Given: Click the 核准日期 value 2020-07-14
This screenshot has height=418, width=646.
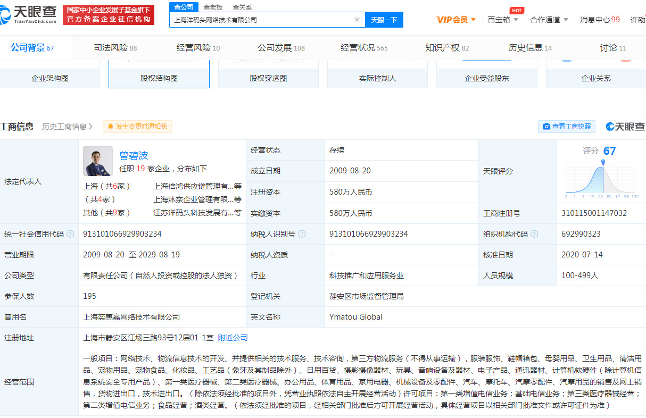Looking at the screenshot, I should [582, 255].
